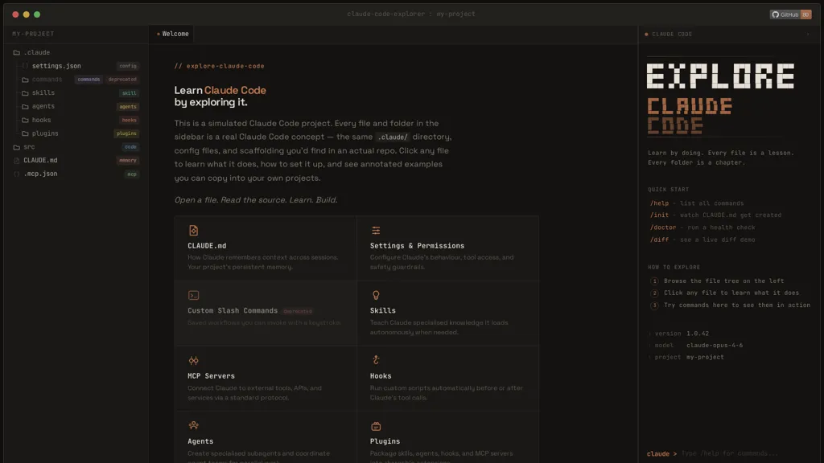
Task: Click the CLAUDE.md card document icon
Action: coord(193,231)
